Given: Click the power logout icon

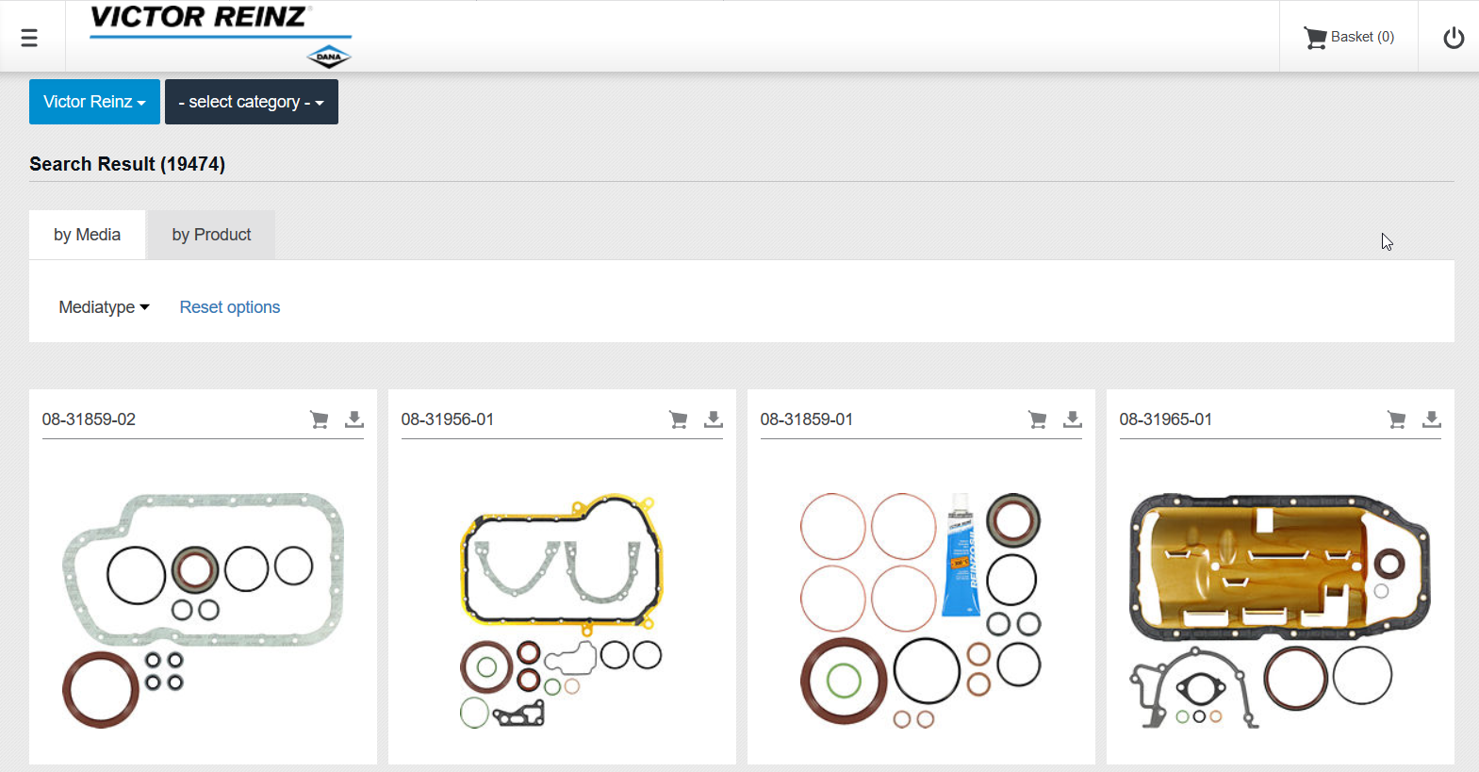Looking at the screenshot, I should pyautogui.click(x=1454, y=38).
